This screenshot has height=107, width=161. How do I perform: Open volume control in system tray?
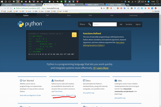(x=136, y=2)
